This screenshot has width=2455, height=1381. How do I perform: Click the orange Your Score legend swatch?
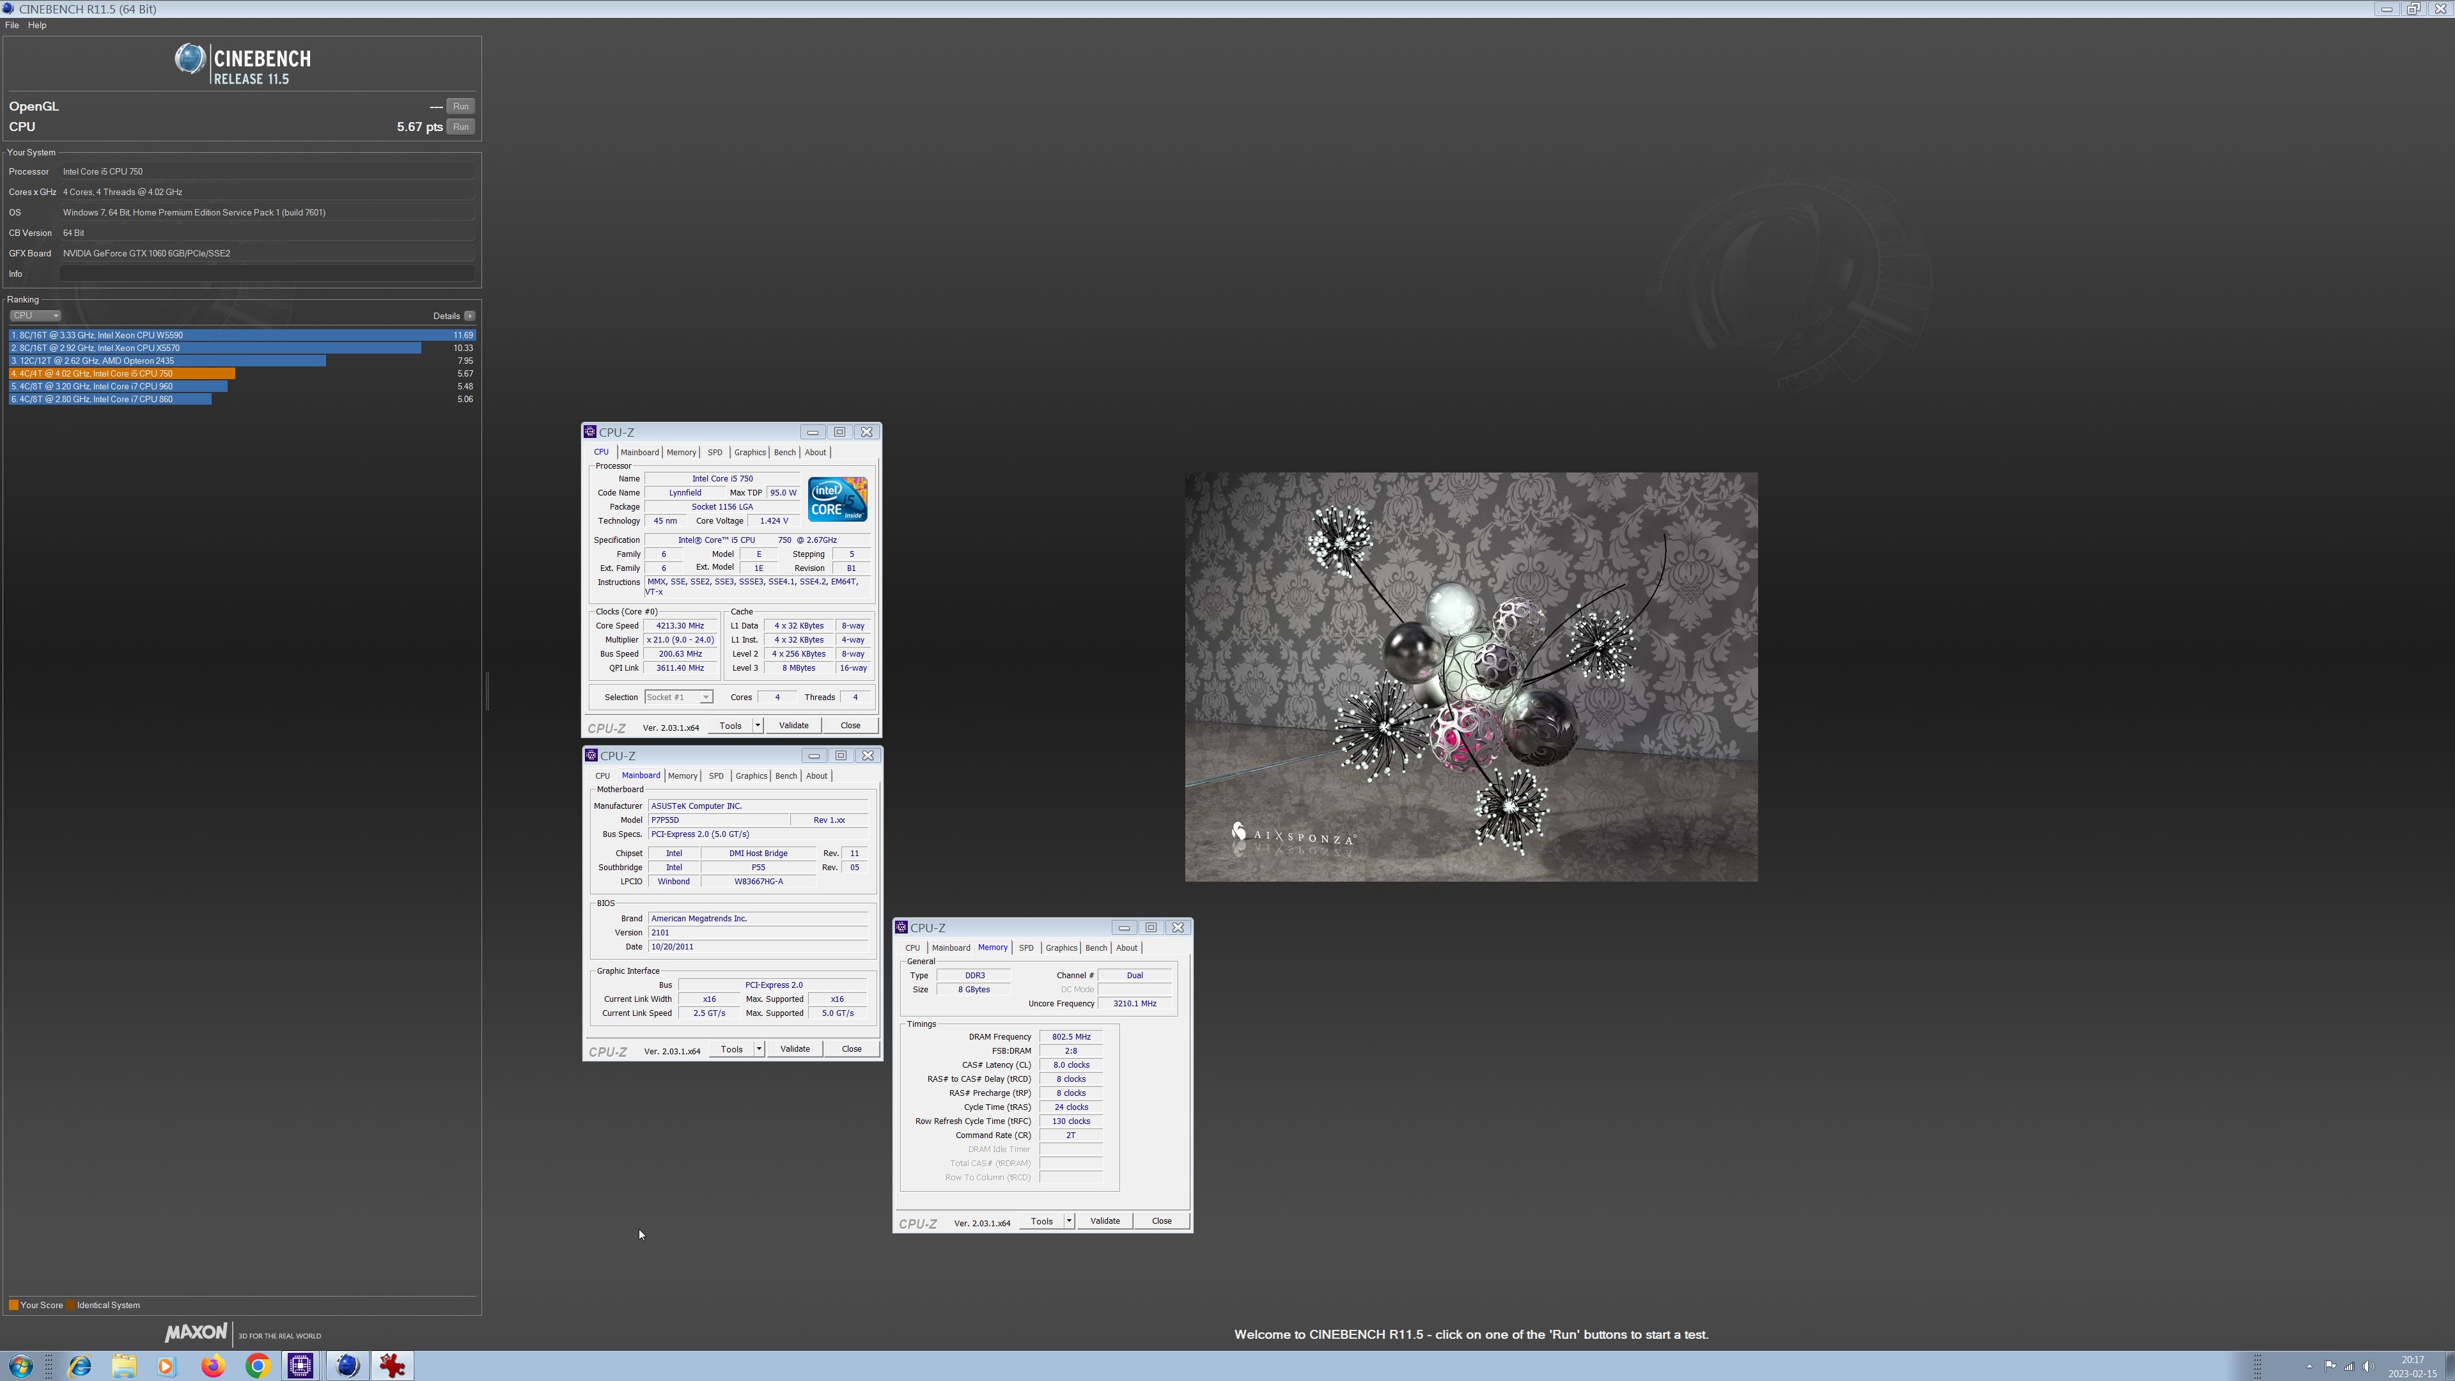(13, 1305)
